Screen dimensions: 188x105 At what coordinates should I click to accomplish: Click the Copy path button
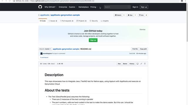143,49
